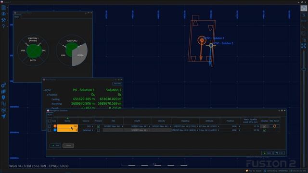Collapse the ROV1 tree node in data window
This screenshot has width=308, height=173.
coord(44,90)
